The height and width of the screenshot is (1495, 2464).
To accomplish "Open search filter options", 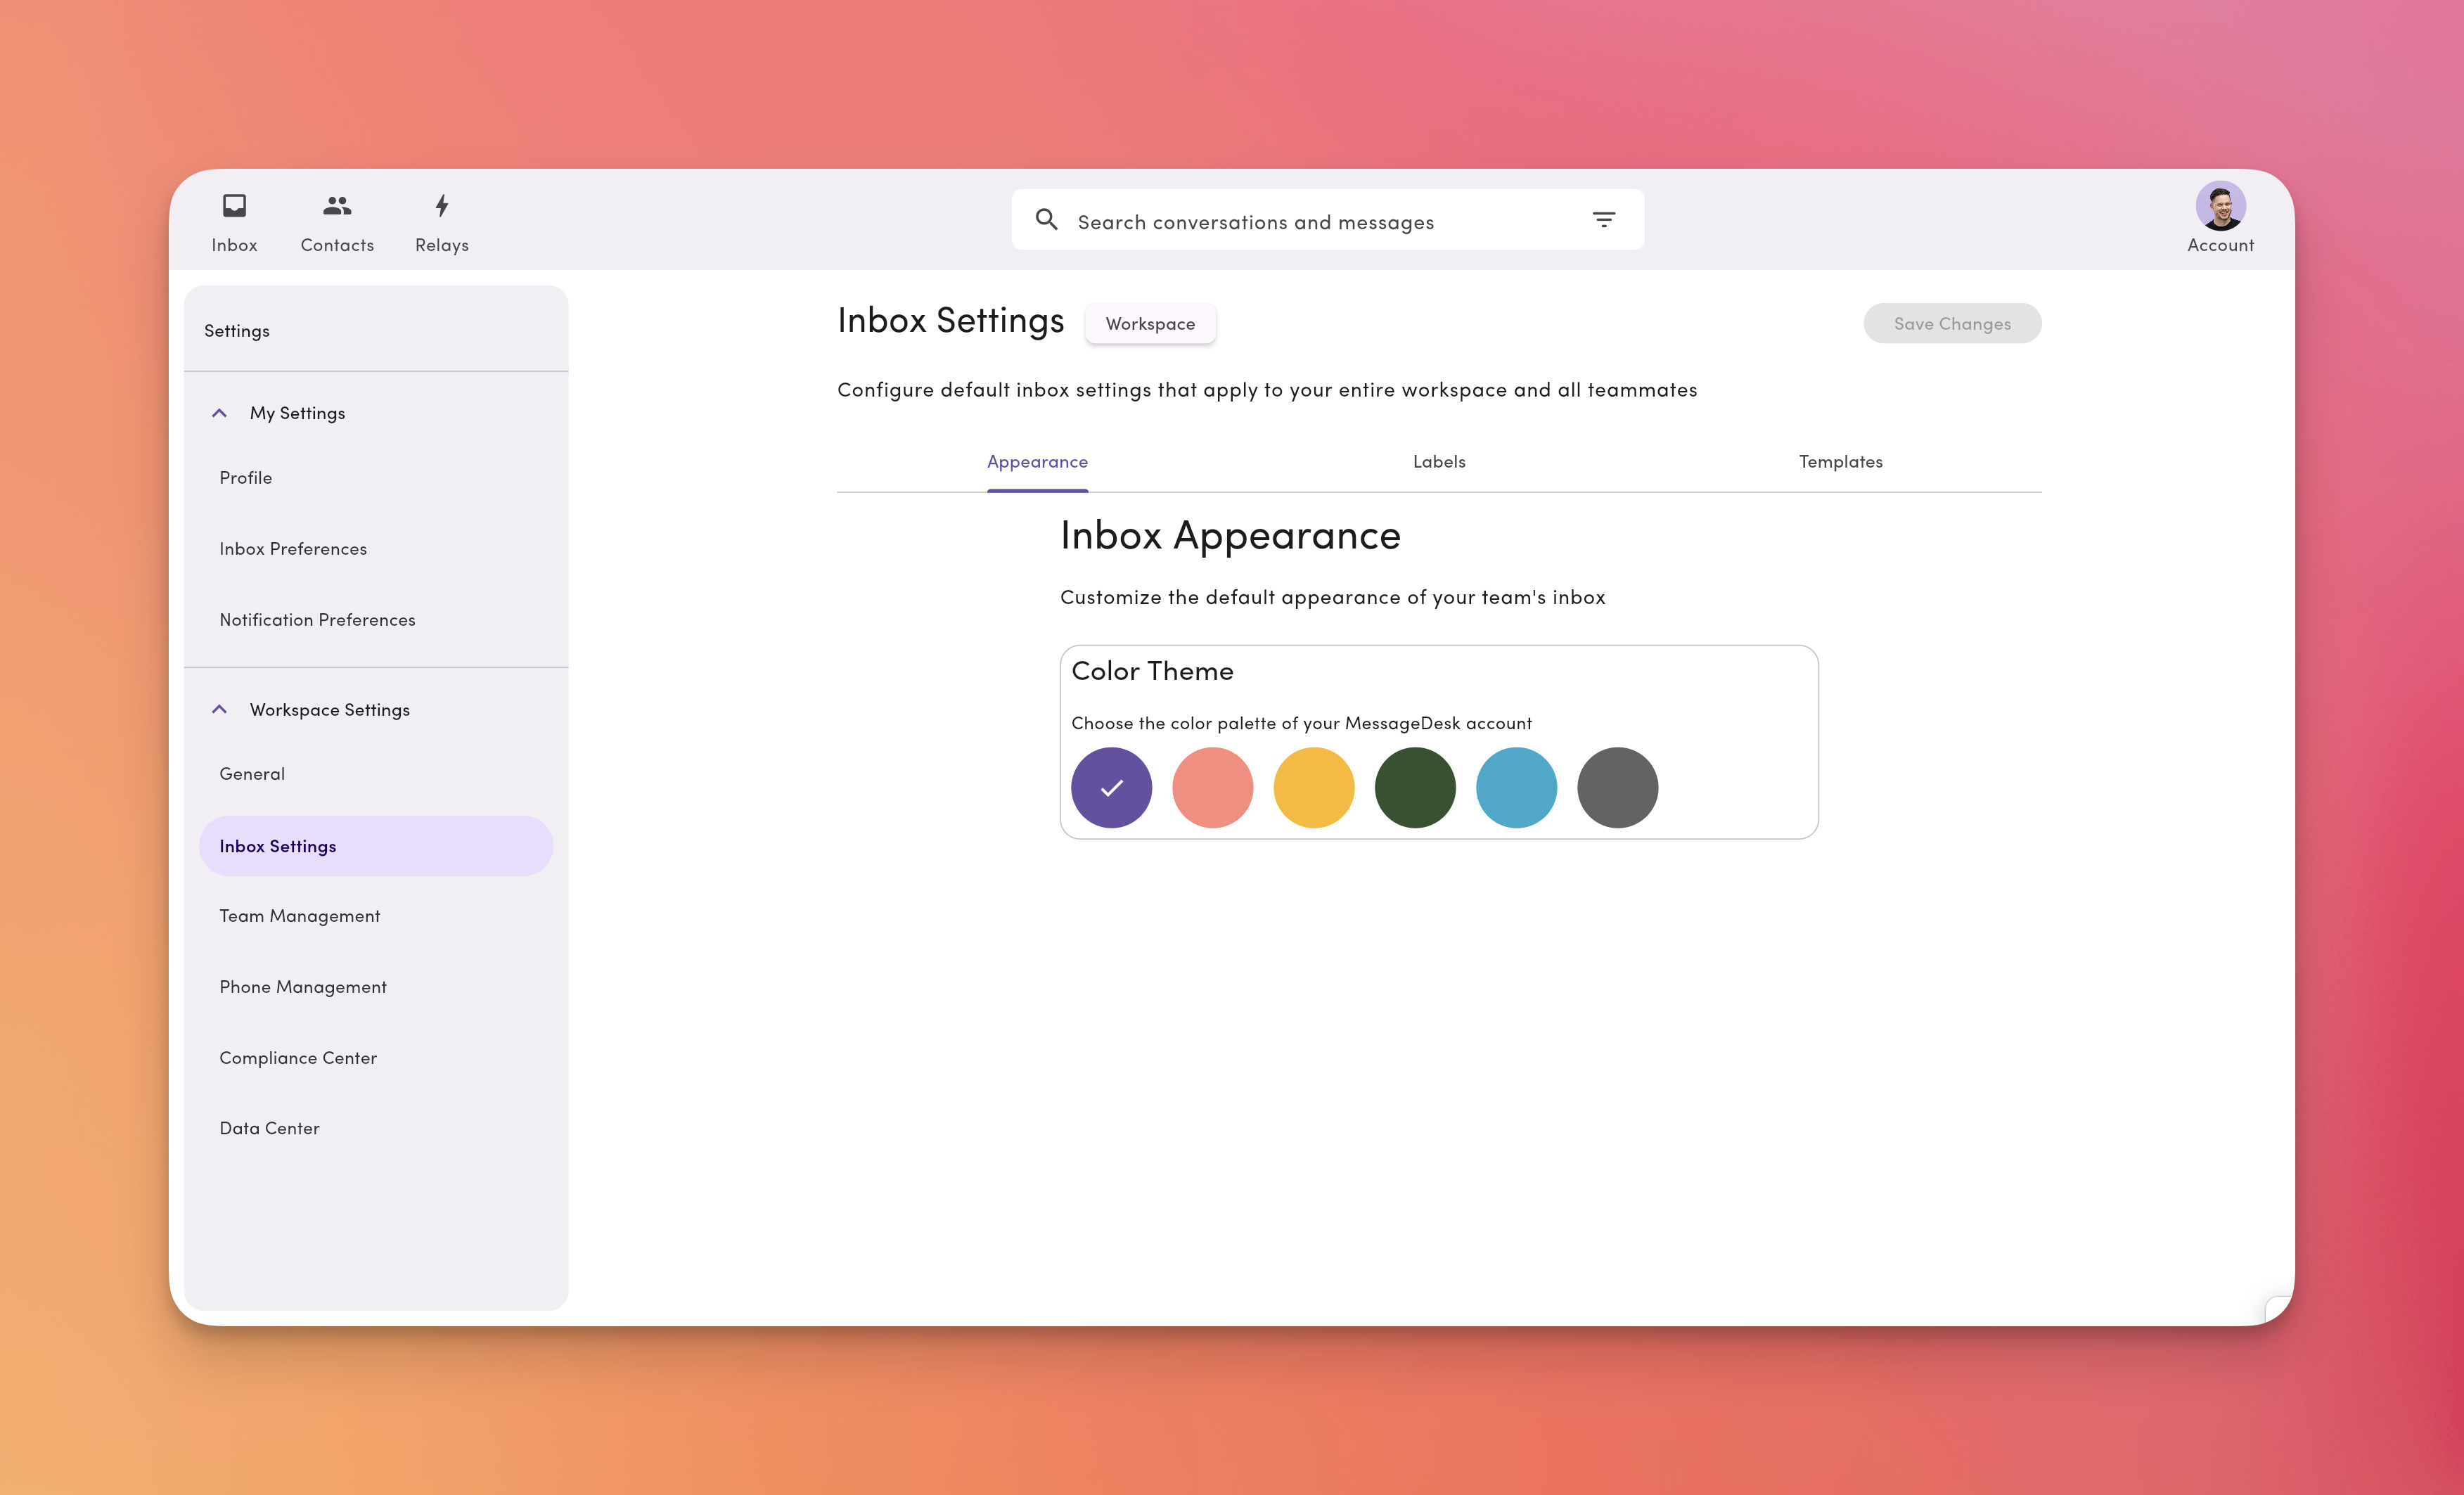I will pos(1604,218).
